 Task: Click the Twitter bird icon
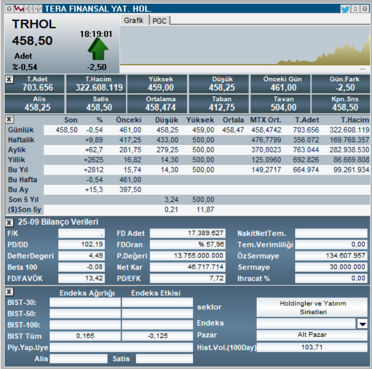click(345, 9)
